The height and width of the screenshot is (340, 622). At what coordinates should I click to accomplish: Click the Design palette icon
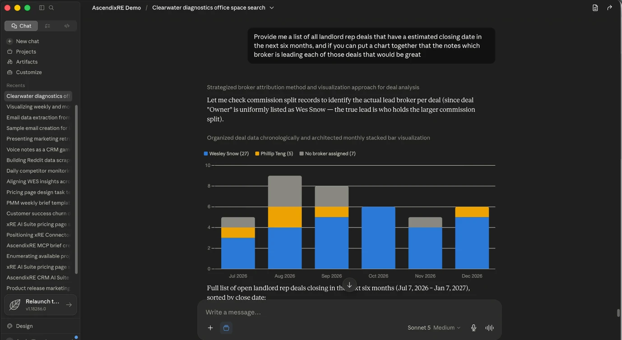coord(9,326)
